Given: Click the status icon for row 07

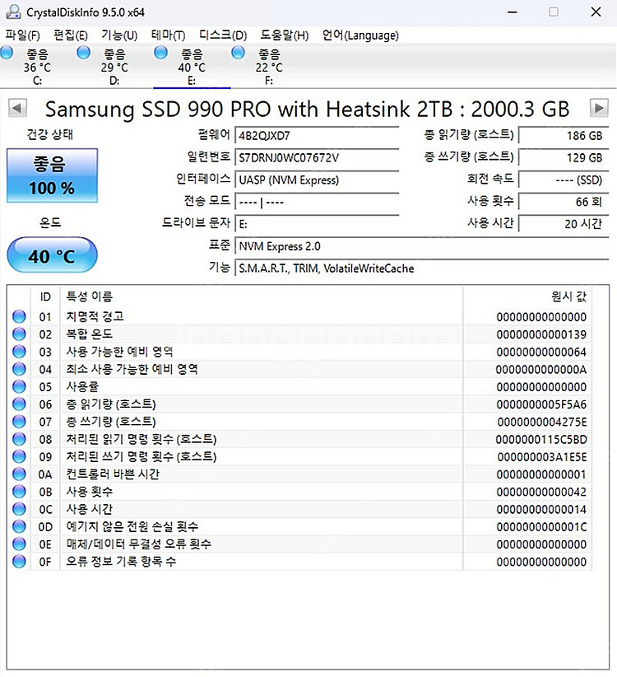Looking at the screenshot, I should pyautogui.click(x=19, y=422).
